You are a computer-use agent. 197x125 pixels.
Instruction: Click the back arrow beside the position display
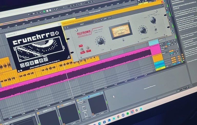(x=29, y=15)
